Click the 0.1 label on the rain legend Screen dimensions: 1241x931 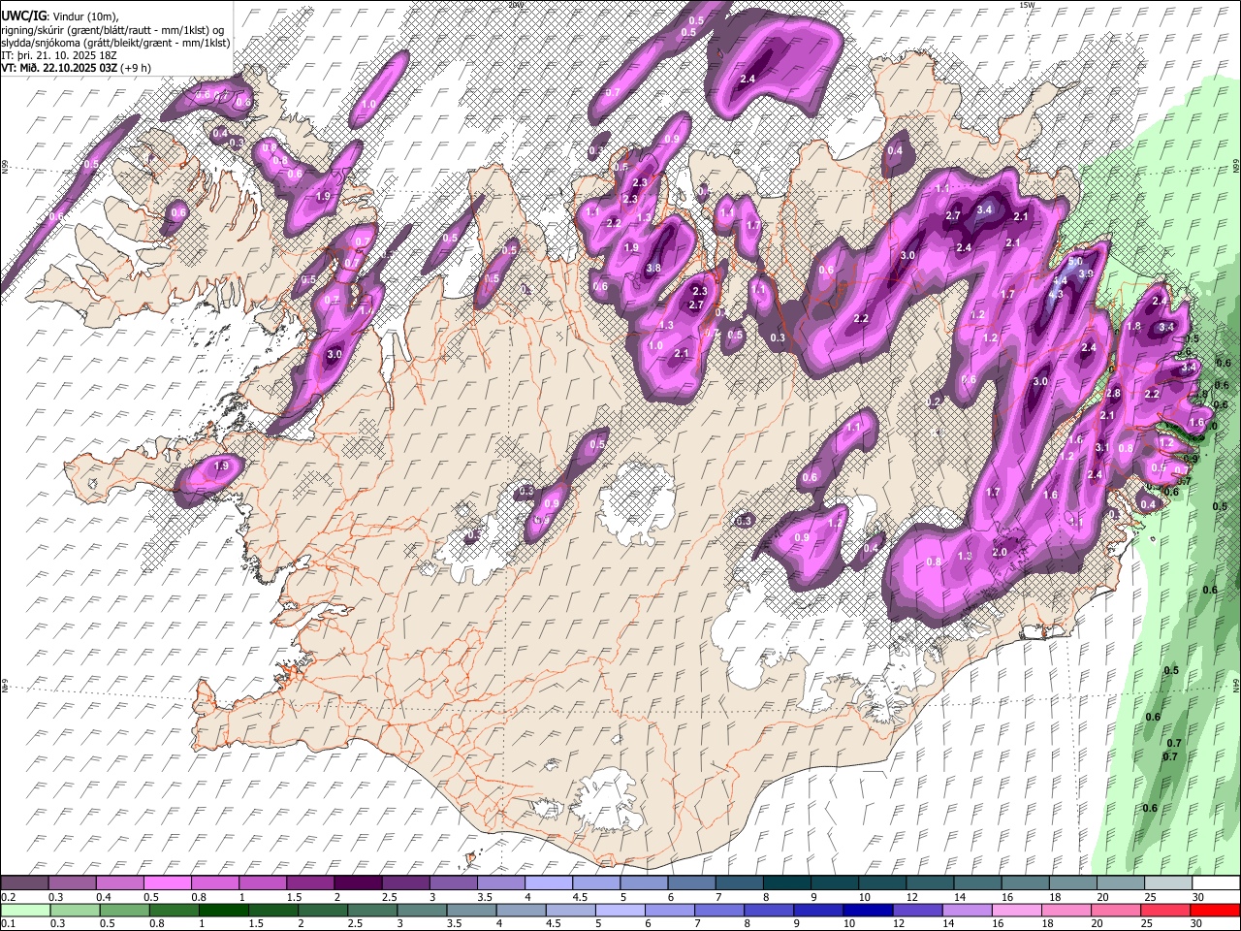pos(8,923)
